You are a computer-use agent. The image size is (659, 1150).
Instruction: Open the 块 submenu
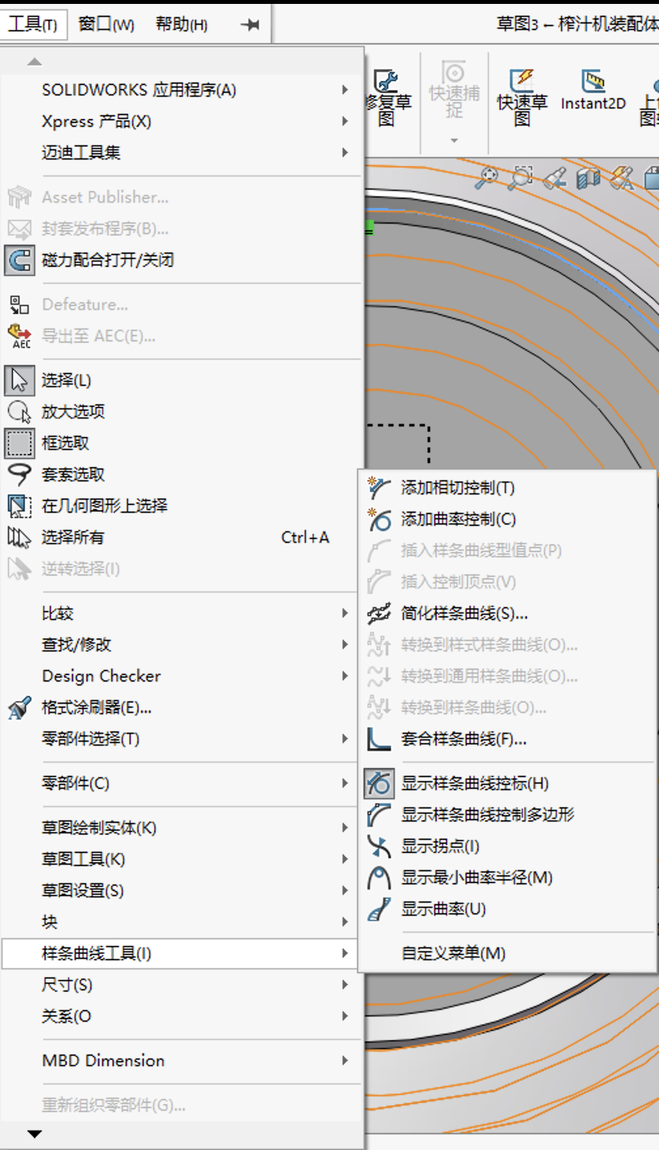(182, 922)
